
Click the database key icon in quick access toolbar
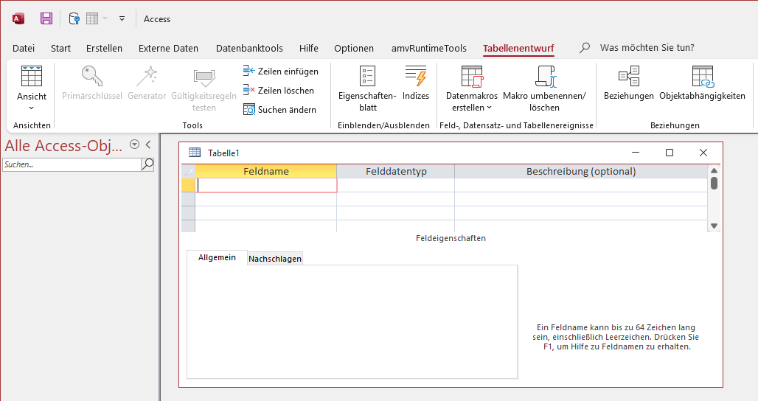click(x=74, y=19)
